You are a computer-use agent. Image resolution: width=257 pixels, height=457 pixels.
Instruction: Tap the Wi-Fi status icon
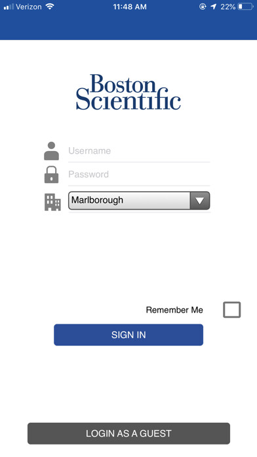click(x=50, y=7)
